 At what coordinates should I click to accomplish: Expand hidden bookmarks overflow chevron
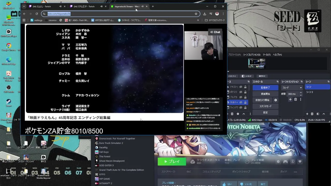coord(198,20)
